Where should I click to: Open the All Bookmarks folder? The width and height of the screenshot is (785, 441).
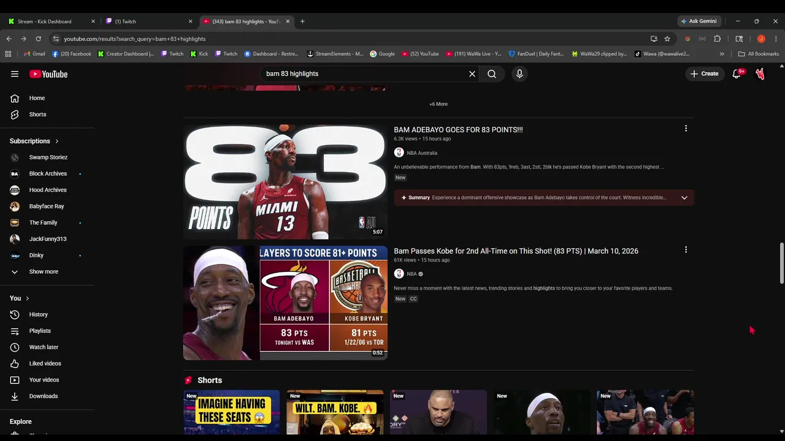[759, 54]
